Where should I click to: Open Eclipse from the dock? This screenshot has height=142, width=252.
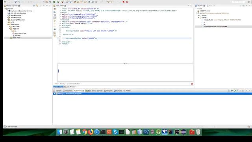[183, 132]
